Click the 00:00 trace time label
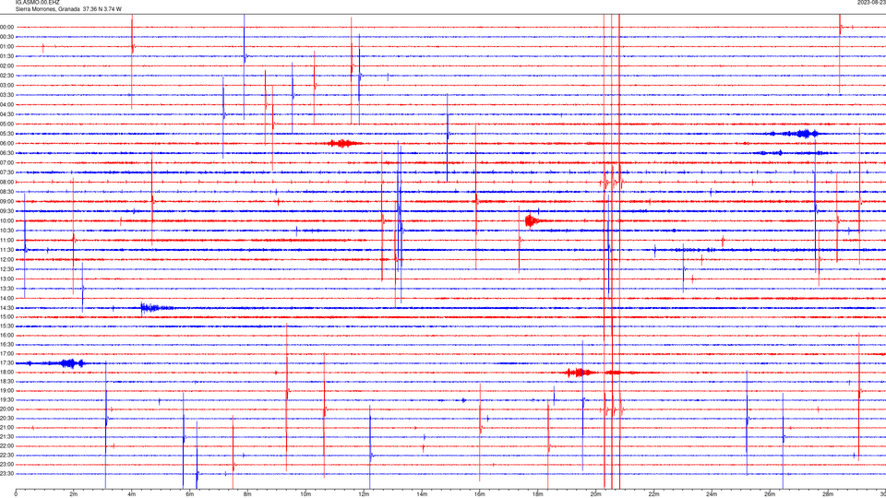 [x=7, y=27]
